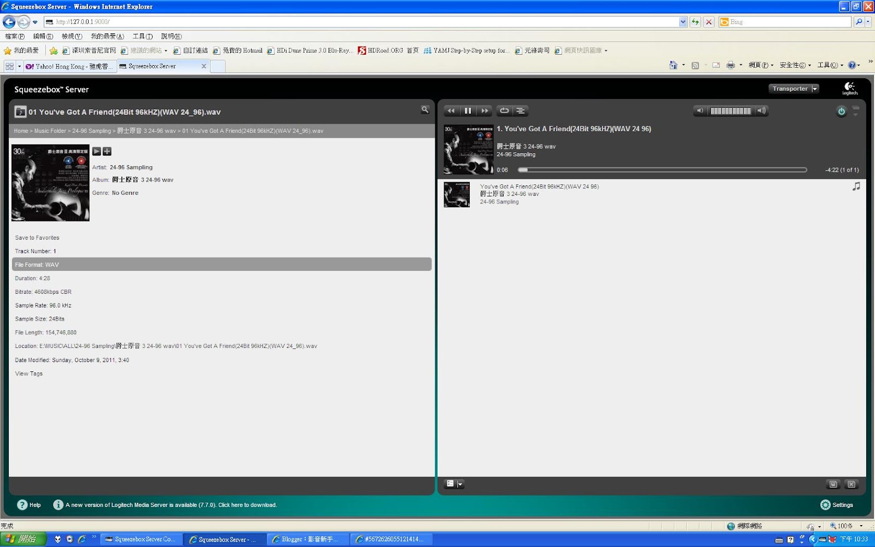Open the 檢視(V) menu
Viewport: 875px width, 547px height.
72,37
